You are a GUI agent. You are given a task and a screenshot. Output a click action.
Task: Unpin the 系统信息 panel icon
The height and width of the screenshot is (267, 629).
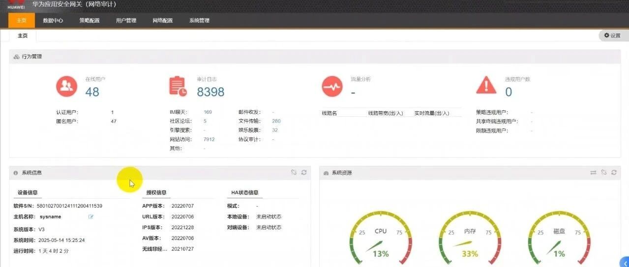click(x=294, y=172)
